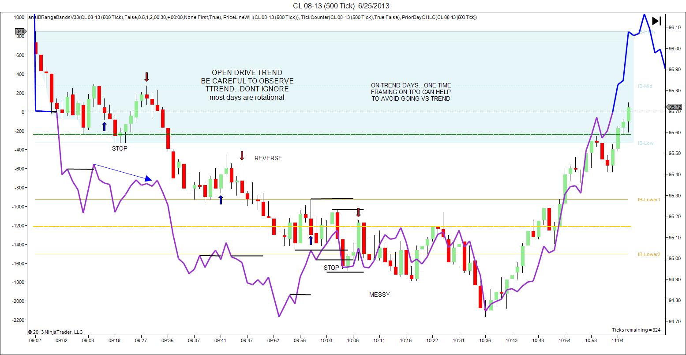Click the 95.30 price axis value

click(x=675, y=196)
